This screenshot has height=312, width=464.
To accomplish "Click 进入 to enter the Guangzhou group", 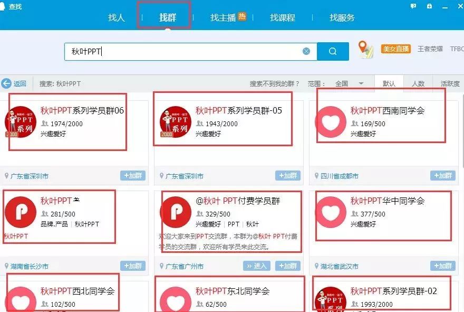I will [x=258, y=266].
